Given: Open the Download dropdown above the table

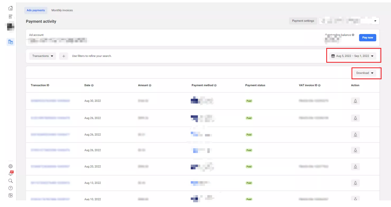Looking at the screenshot, I should [365, 73].
